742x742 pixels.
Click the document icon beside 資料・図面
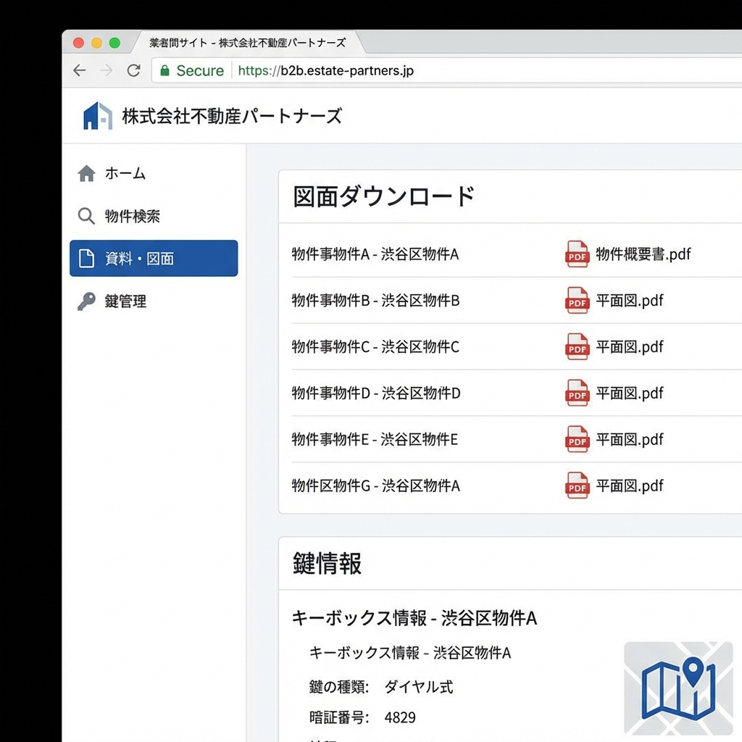pos(86,259)
